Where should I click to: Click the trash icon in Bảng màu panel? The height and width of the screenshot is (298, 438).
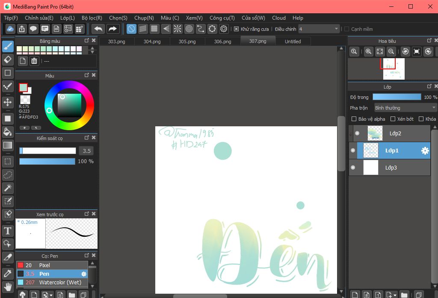pyautogui.click(x=34, y=61)
